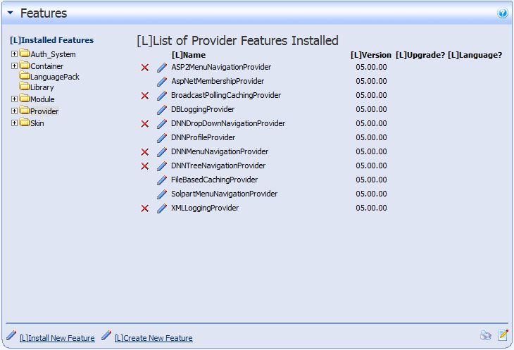This screenshot has width=514, height=350.
Task: Select Library in the tree
Action: point(42,87)
